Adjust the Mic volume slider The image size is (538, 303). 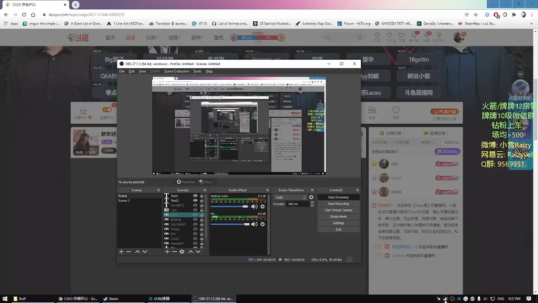click(230, 224)
